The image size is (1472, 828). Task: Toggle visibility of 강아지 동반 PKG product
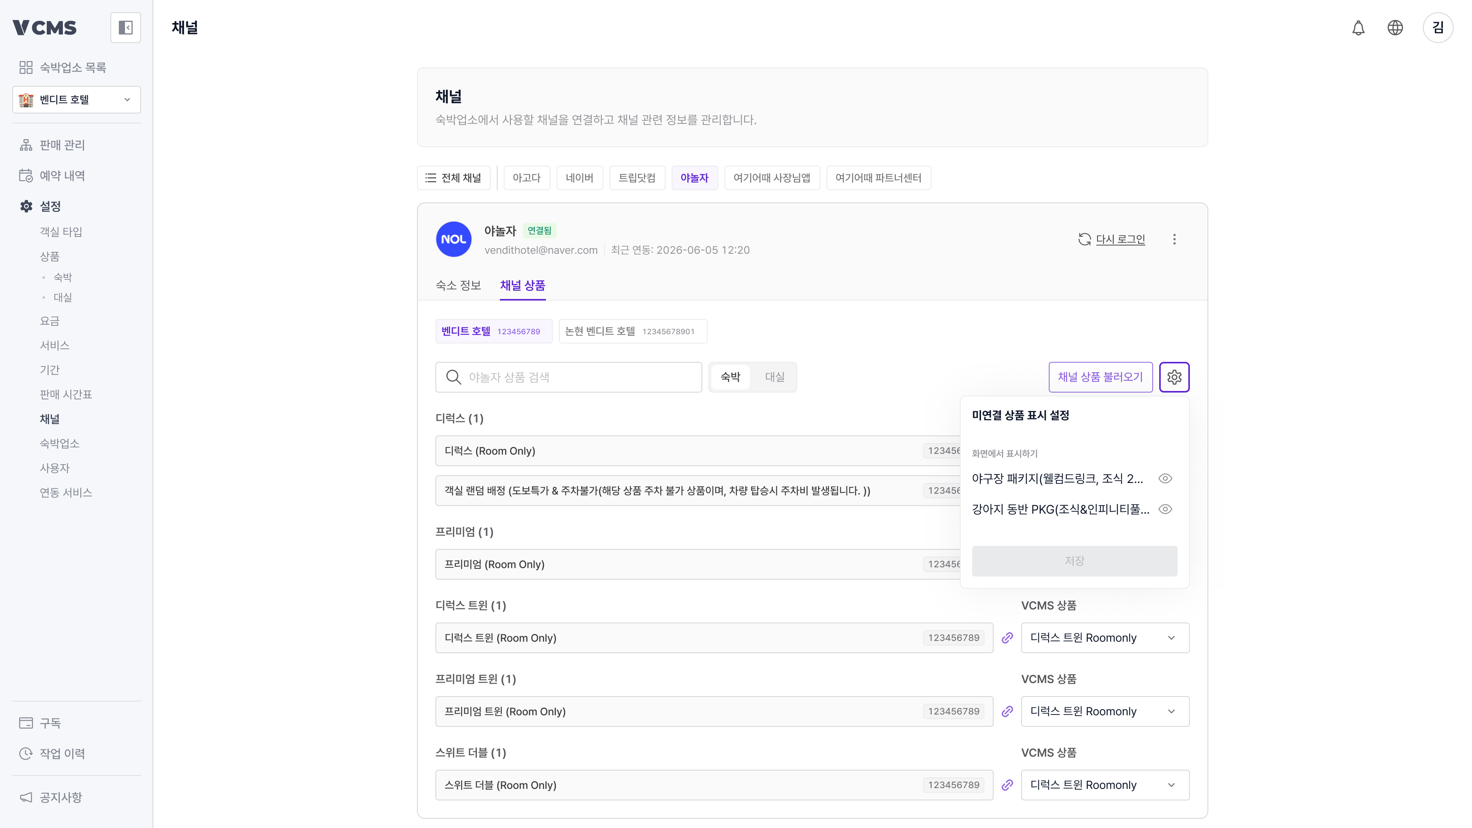(x=1165, y=509)
